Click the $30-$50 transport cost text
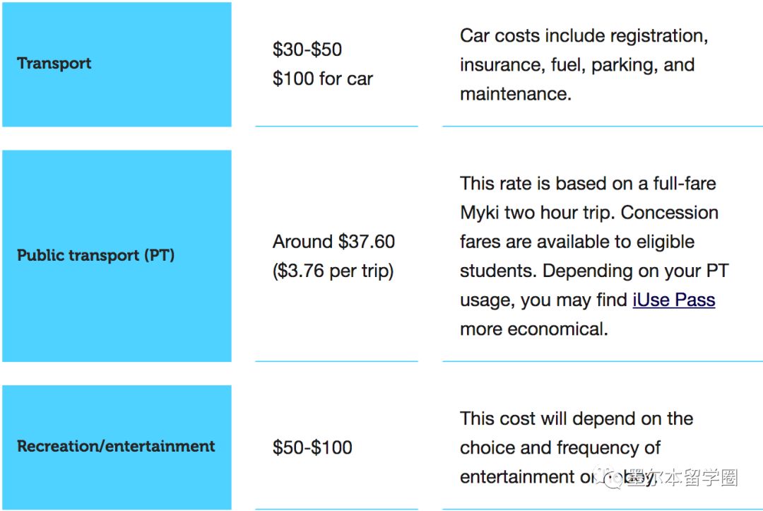This screenshot has width=763, height=511. pyautogui.click(x=307, y=49)
